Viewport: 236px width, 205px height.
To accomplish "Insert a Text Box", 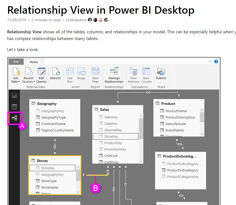I will (70, 75).
